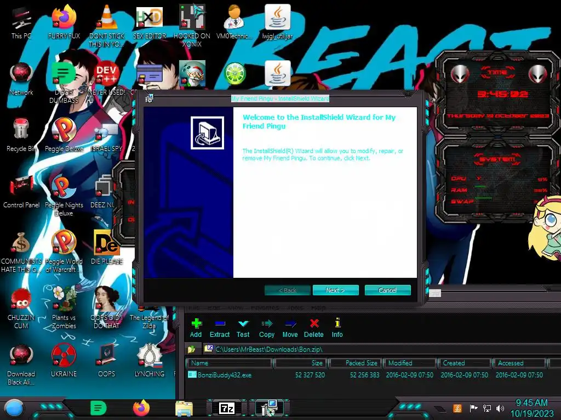Click Extract in the 7-Zip toolbar
This screenshot has width=561, height=420.
coord(220,328)
